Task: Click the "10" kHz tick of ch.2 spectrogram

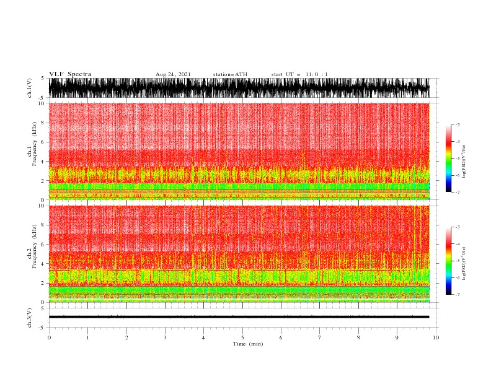Action: 42,206
